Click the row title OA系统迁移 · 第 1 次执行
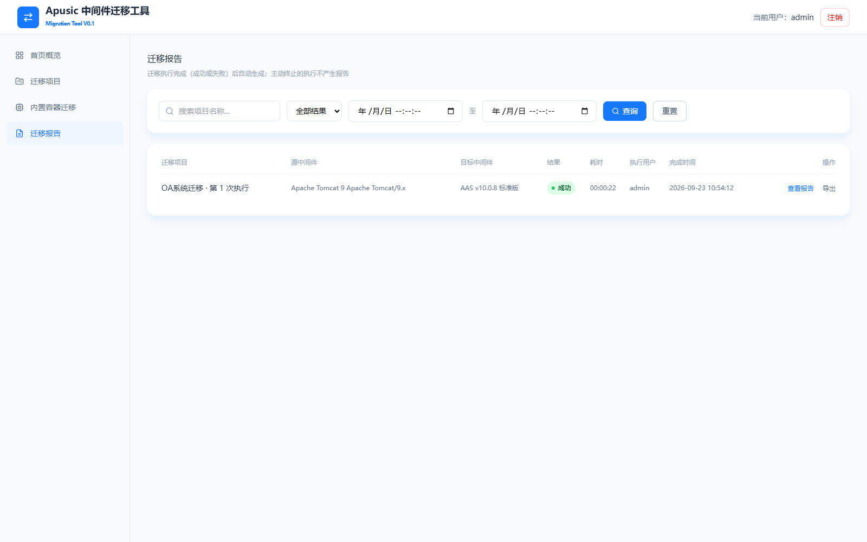Image resolution: width=867 pixels, height=542 pixels. (205, 188)
